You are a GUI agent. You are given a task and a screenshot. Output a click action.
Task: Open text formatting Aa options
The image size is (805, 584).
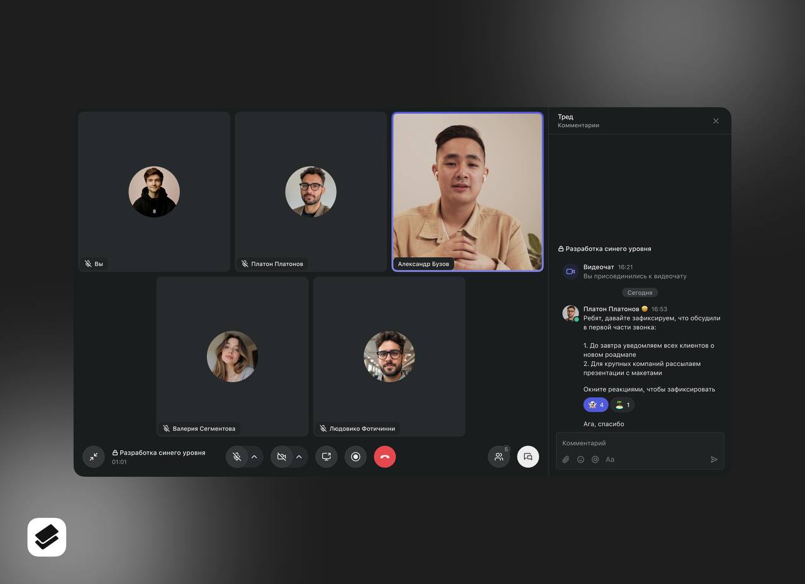610,460
